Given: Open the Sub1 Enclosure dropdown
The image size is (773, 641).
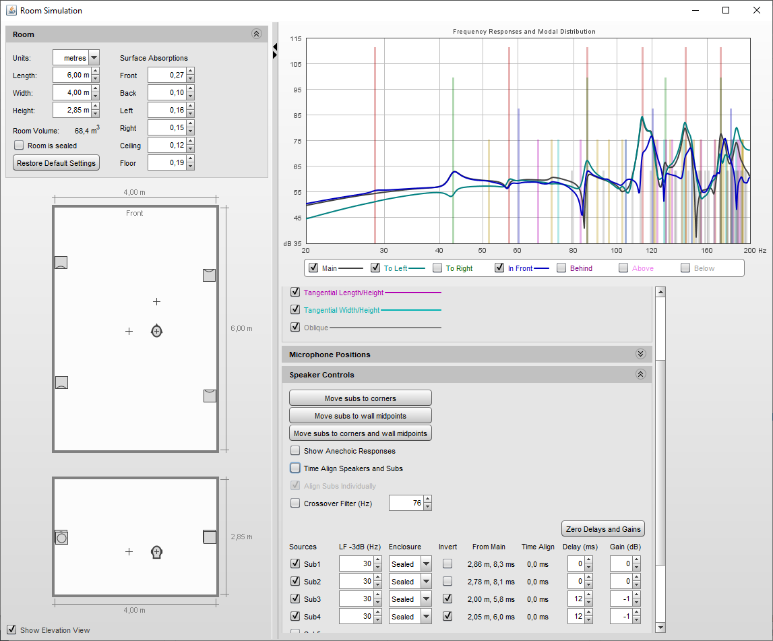Looking at the screenshot, I should pyautogui.click(x=426, y=563).
